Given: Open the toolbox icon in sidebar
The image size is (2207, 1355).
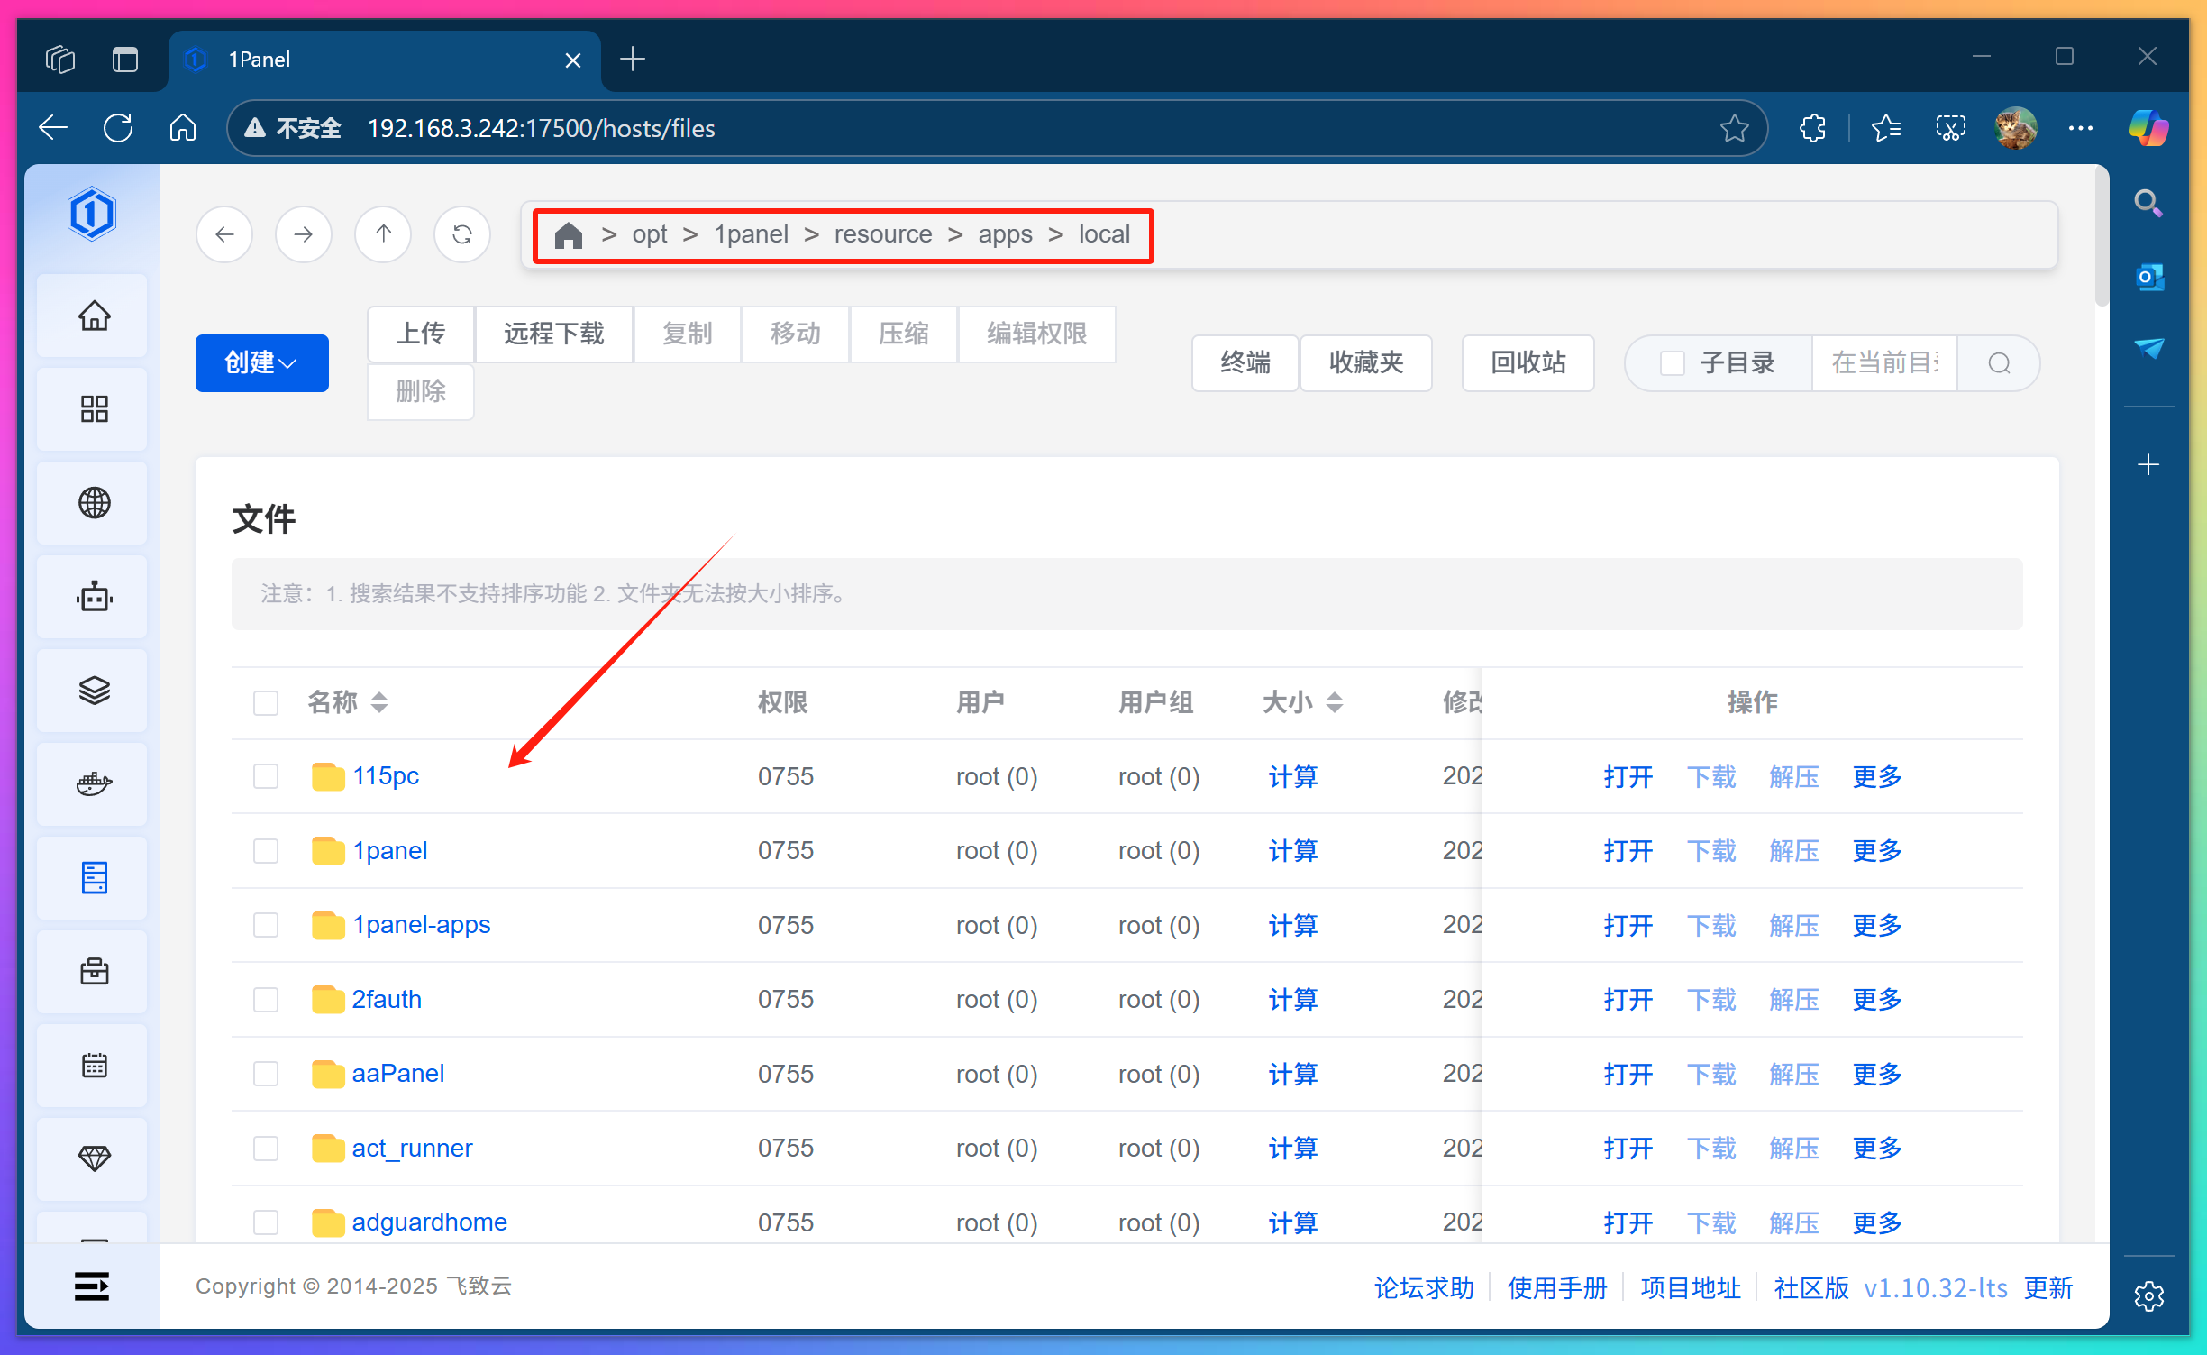Looking at the screenshot, I should (x=92, y=972).
